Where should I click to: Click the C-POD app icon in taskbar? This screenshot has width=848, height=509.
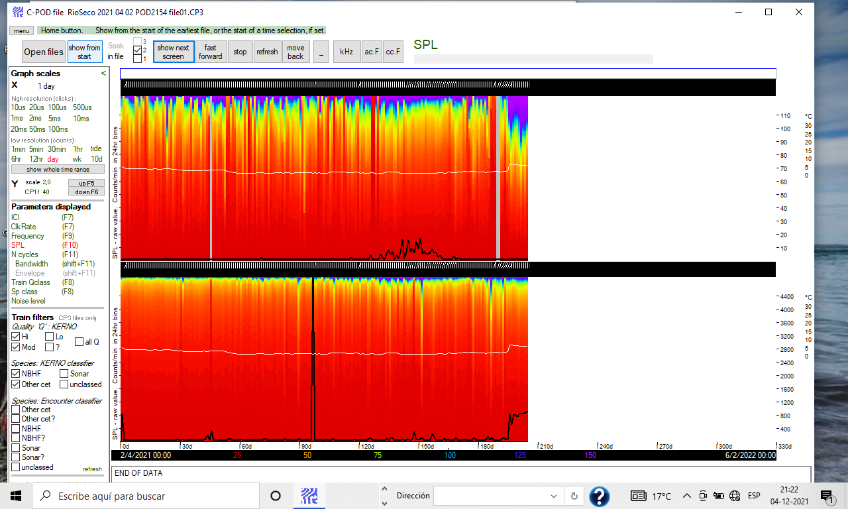(x=310, y=496)
